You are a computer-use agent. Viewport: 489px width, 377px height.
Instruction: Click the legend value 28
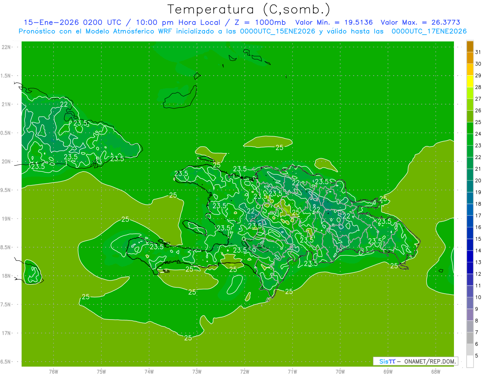coord(478,87)
